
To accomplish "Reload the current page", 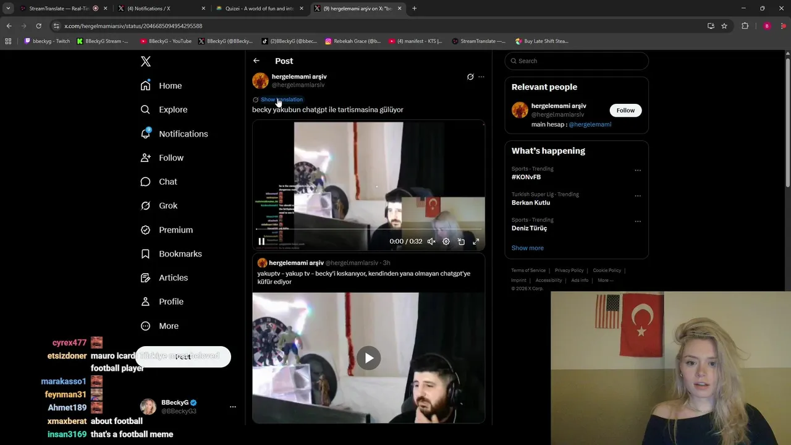I will [x=38, y=26].
